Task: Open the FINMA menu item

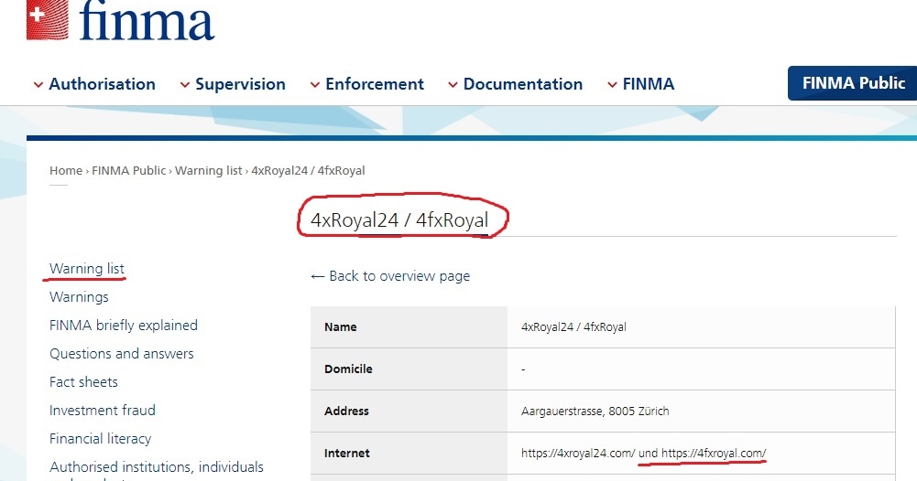Action: pos(648,84)
